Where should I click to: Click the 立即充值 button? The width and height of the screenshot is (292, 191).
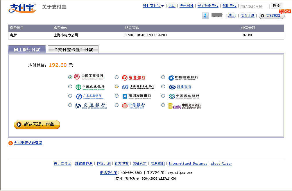(x=271, y=16)
